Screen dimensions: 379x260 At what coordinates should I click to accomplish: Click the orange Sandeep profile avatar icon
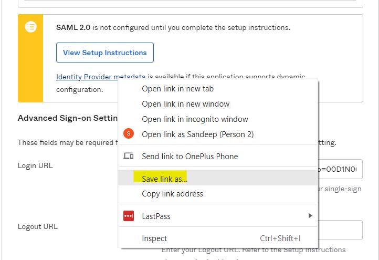129,133
